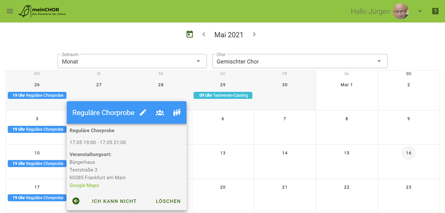Select day 20 in calendar

223,187
